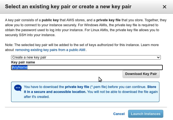Click the dialog title heading text
Image resolution: width=173 pixels, height=120 pixels.
tap(68, 6)
